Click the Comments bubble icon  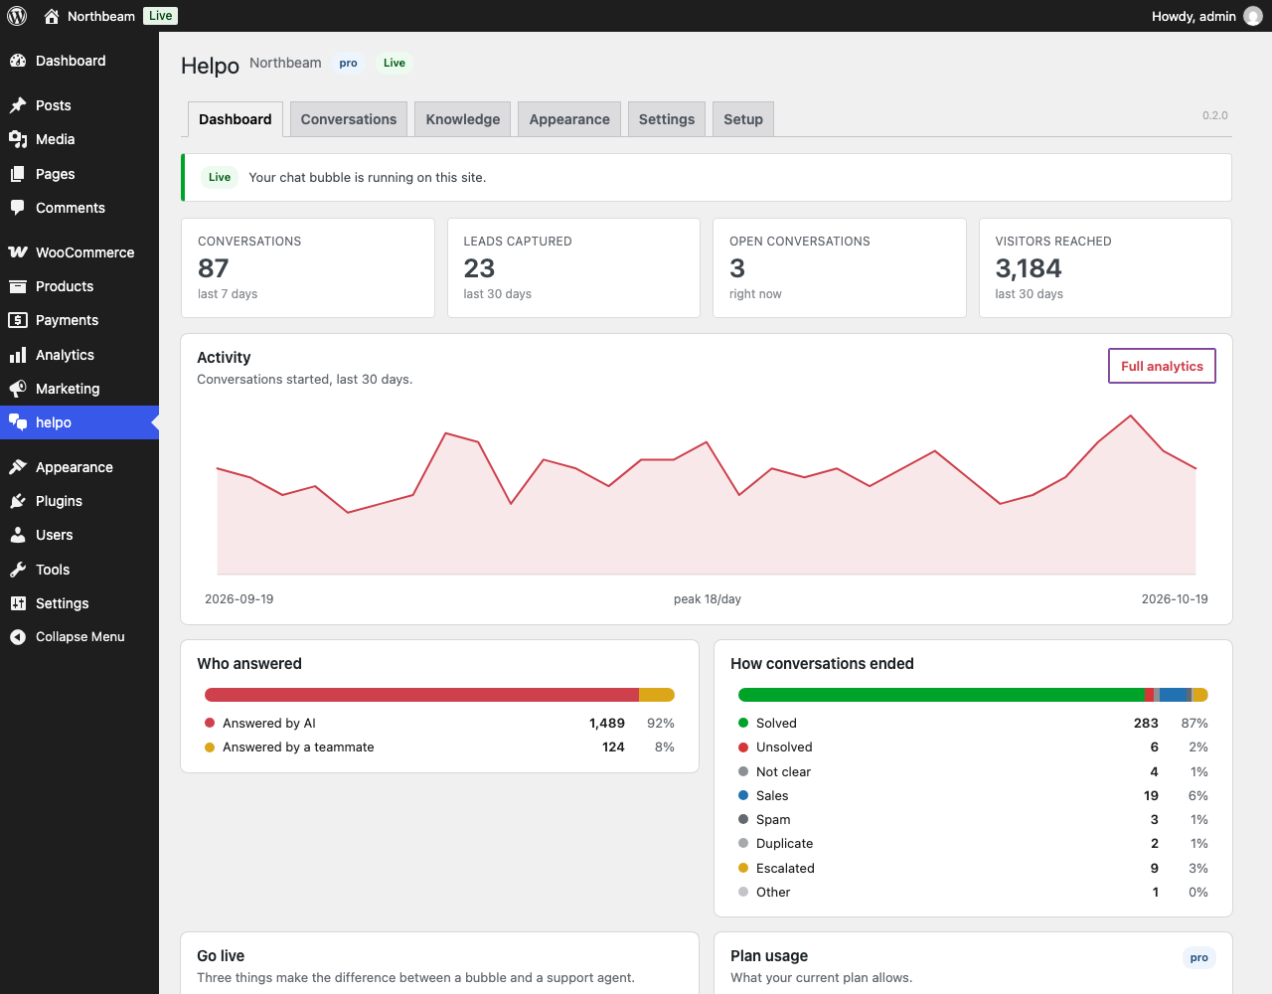tap(18, 208)
